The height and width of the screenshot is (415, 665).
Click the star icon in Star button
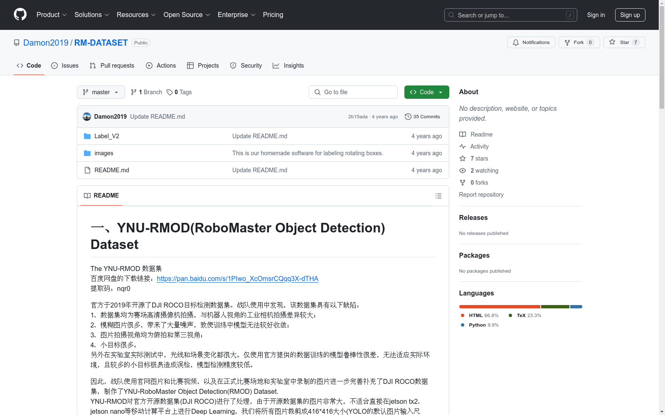612,42
